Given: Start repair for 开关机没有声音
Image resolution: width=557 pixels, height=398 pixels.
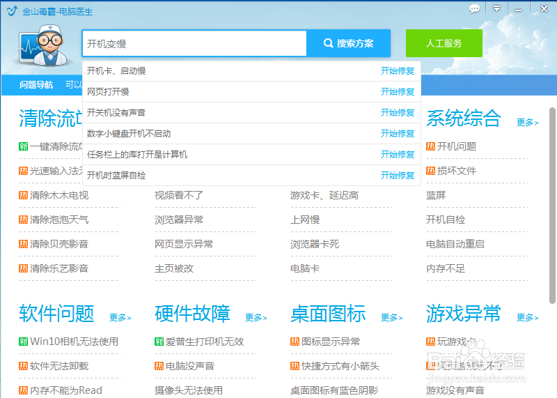Looking at the screenshot, I should coord(398,113).
